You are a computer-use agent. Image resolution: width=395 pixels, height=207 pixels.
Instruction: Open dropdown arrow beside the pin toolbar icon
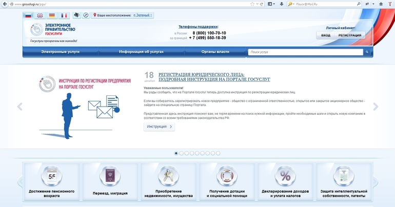373,4
